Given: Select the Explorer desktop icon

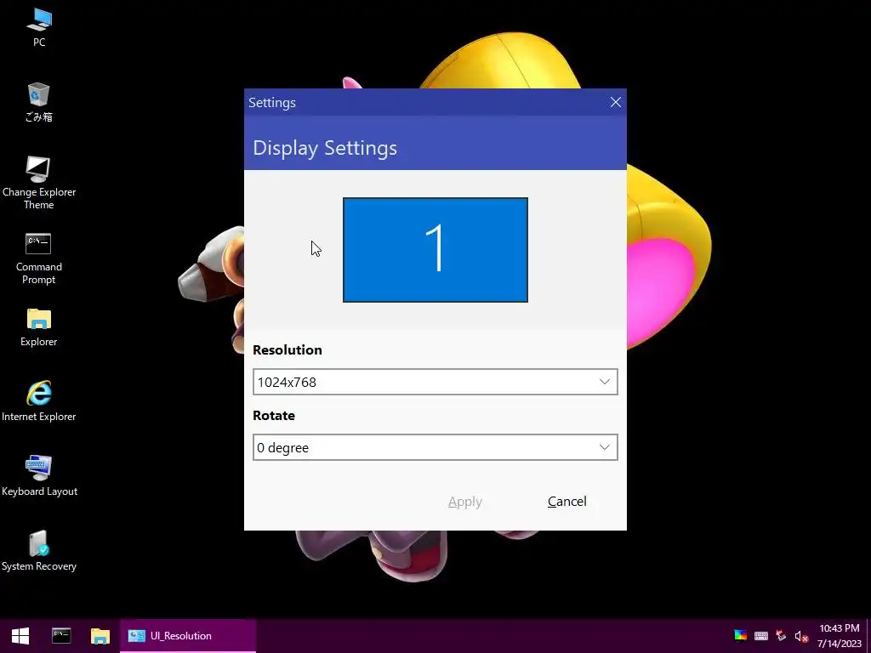Looking at the screenshot, I should point(39,327).
